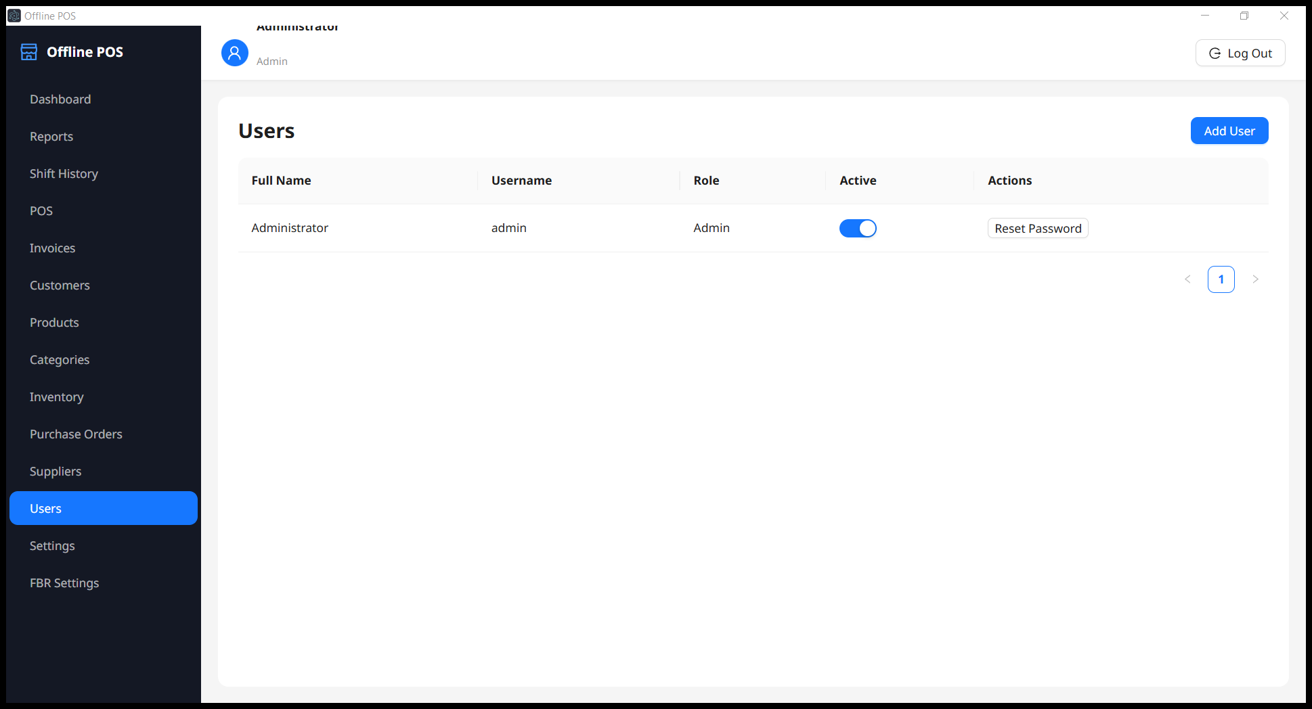Open Customers in the sidebar
This screenshot has height=709, width=1312.
(x=104, y=285)
